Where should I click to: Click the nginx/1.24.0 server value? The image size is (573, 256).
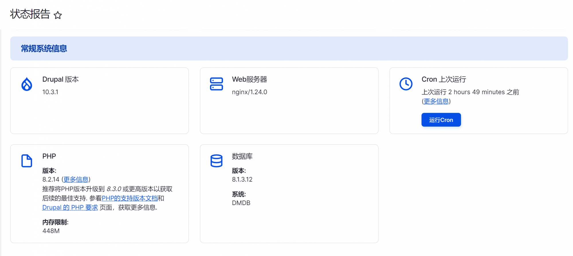pyautogui.click(x=250, y=92)
